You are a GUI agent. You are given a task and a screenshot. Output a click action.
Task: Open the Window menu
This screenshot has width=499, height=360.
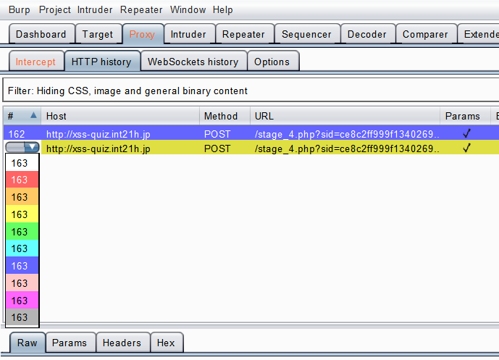click(188, 10)
